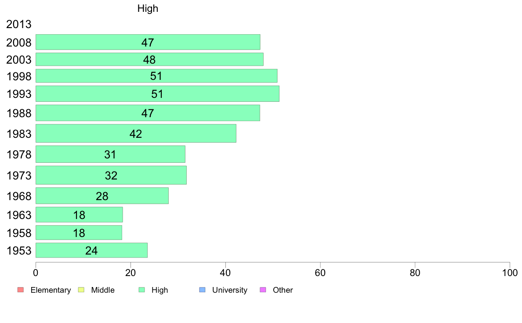The width and height of the screenshot is (522, 323).
Task: Click the High chart title
Action: (148, 8)
